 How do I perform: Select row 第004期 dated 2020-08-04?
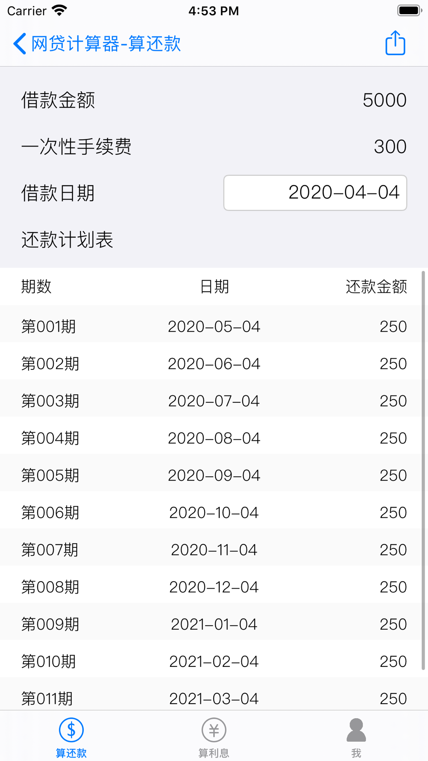pos(211,438)
